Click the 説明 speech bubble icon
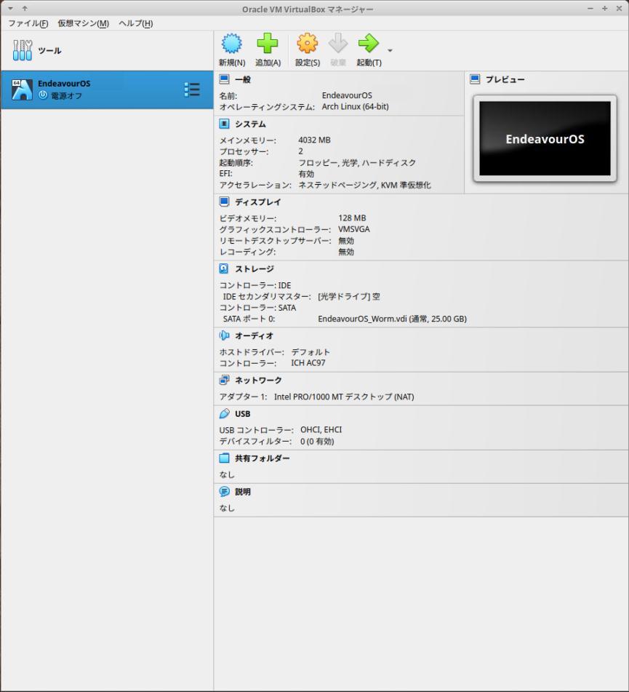This screenshot has height=692, width=629. 224,491
